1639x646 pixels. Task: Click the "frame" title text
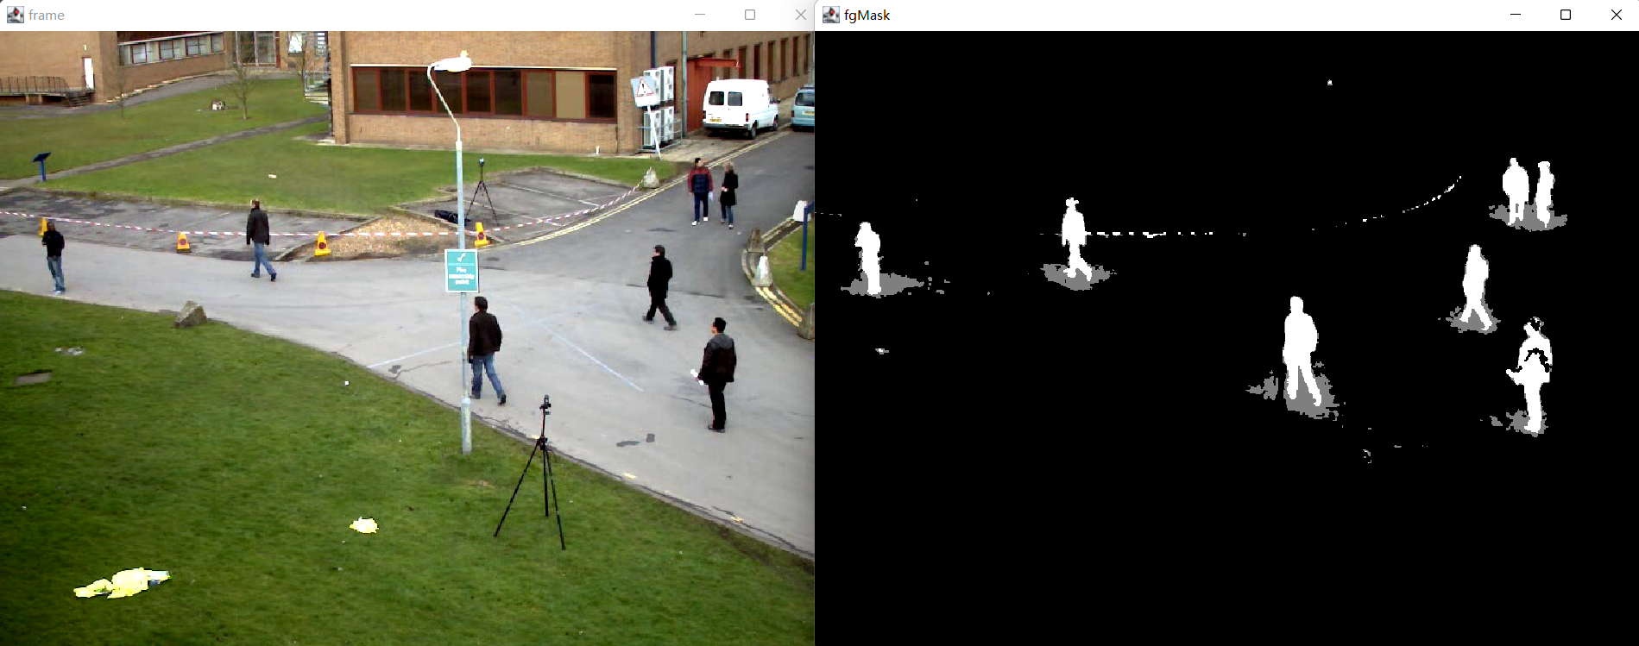coord(47,15)
